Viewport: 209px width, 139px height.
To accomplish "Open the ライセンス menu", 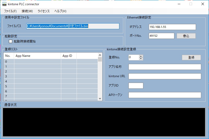I will (x=44, y=11).
